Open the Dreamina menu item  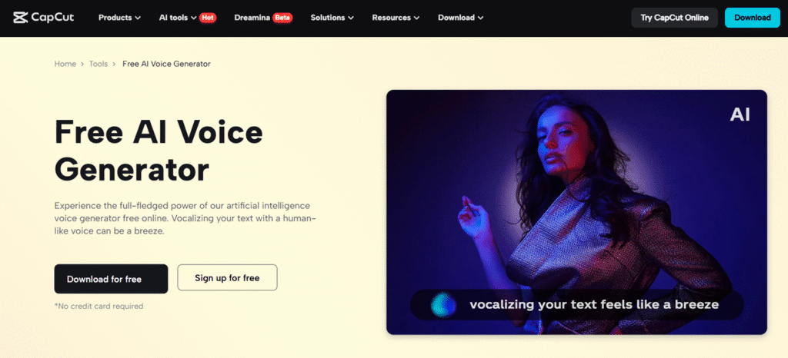(x=252, y=18)
